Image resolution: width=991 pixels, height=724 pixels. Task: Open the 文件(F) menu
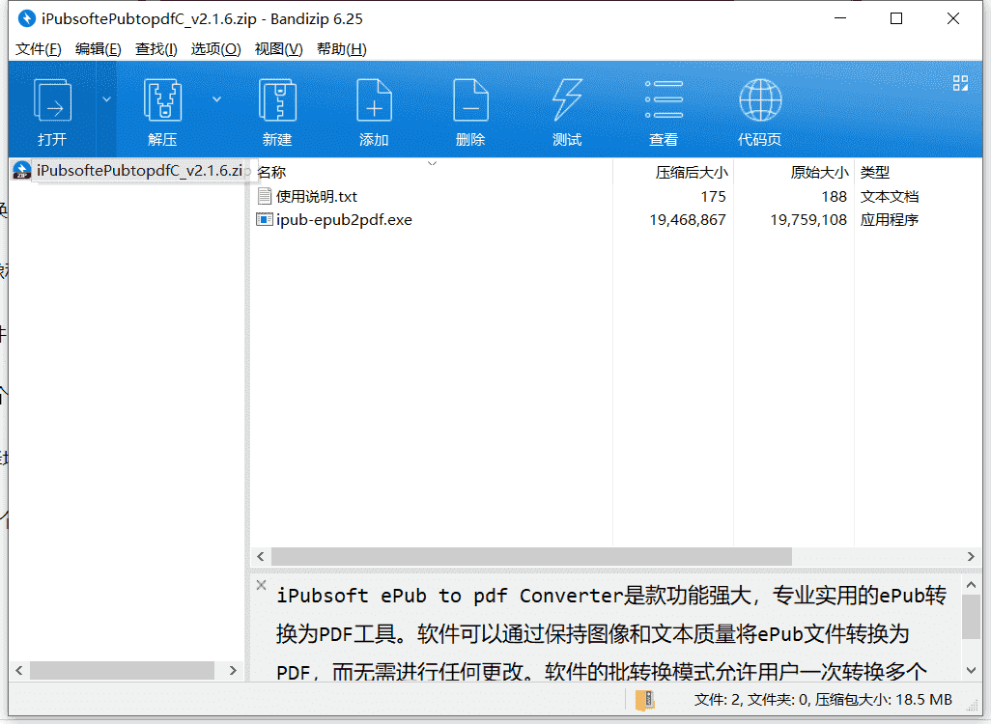[x=39, y=49]
